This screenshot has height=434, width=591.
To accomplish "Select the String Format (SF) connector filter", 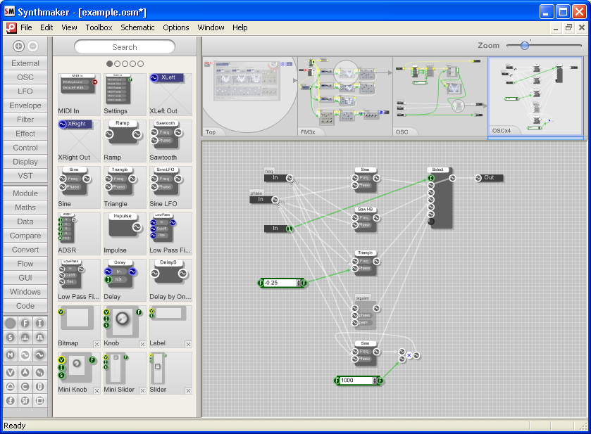I will coord(25,400).
